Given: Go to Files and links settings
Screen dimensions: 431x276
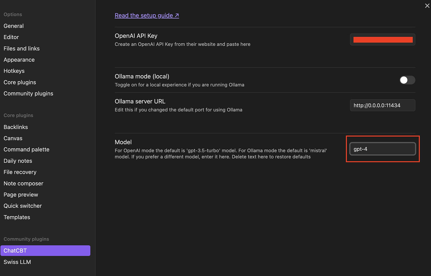Looking at the screenshot, I should 22,48.
